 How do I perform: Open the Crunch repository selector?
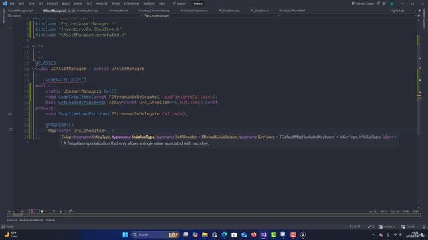[410, 227]
